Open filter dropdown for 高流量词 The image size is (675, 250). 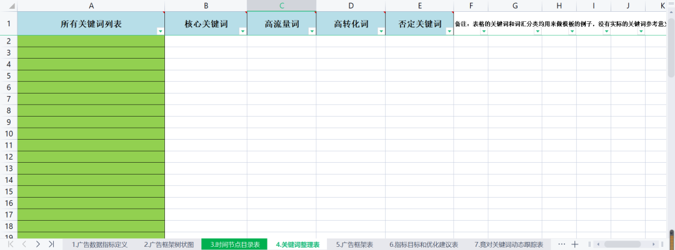coord(312,31)
